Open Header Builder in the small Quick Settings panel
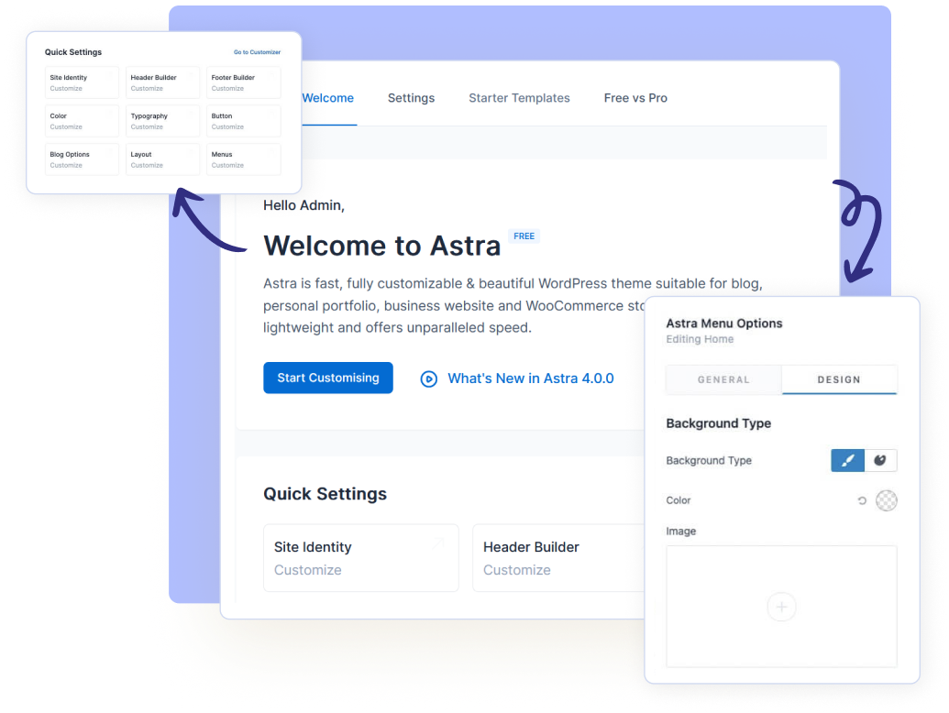The image size is (949, 713). pyautogui.click(x=163, y=82)
